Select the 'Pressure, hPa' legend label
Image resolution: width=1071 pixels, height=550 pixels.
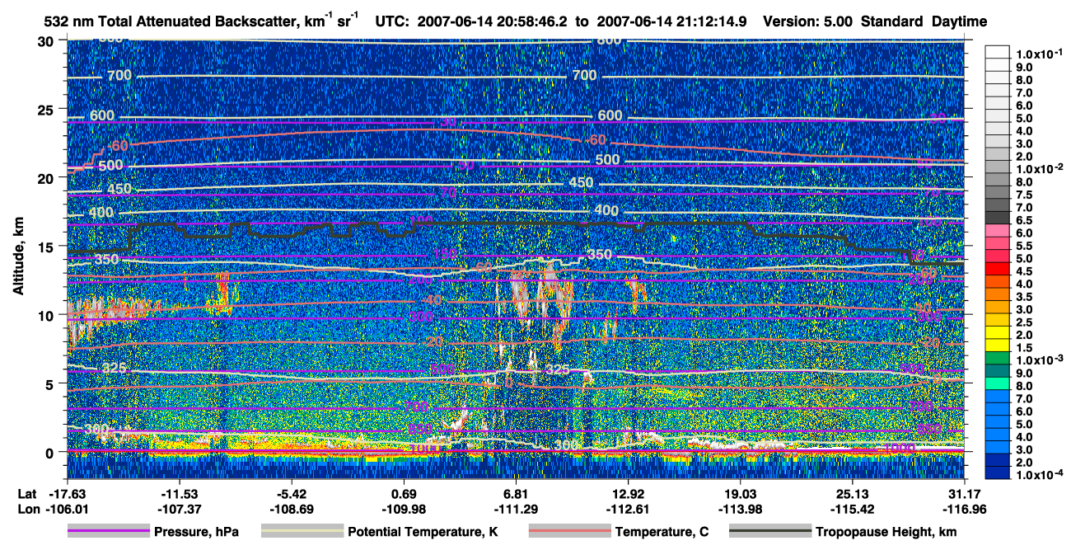[198, 532]
